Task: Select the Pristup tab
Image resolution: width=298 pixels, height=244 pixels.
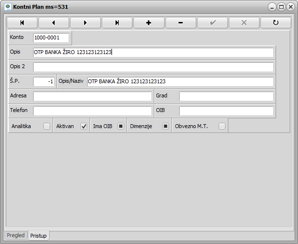Action: coord(39,236)
